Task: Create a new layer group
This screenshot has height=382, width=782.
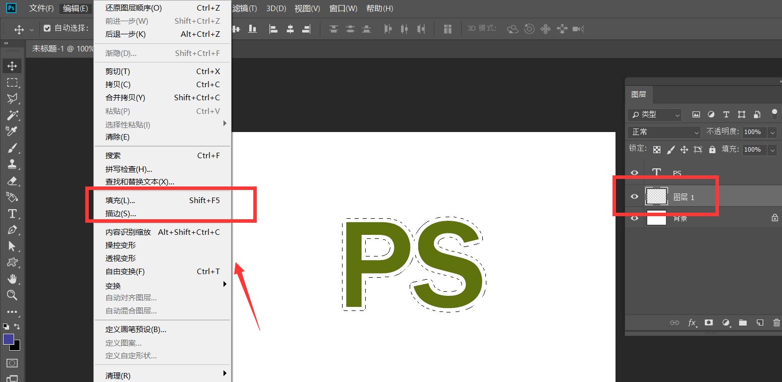Action: coord(743,323)
